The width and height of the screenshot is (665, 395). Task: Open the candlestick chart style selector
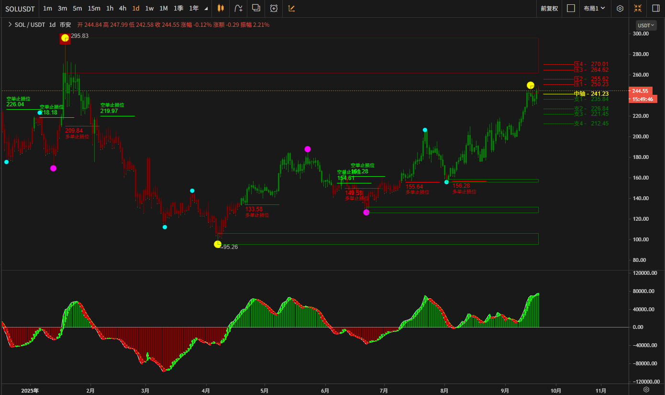221,8
